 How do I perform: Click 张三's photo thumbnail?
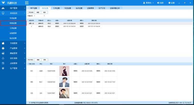coord(64,71)
